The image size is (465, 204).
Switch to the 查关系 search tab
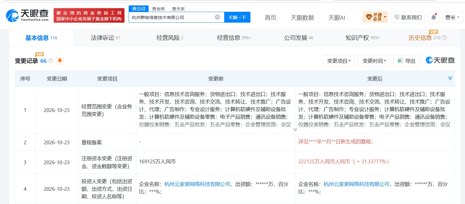(178, 9)
